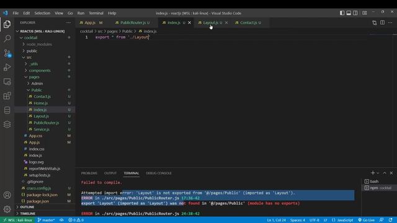Split the editor right
The height and width of the screenshot is (223, 397).
tap(382, 22)
